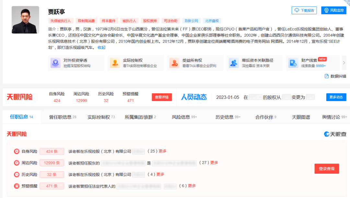Select the 实际控制权 panel icon
The width and height of the screenshot is (350, 198).
[115, 62]
